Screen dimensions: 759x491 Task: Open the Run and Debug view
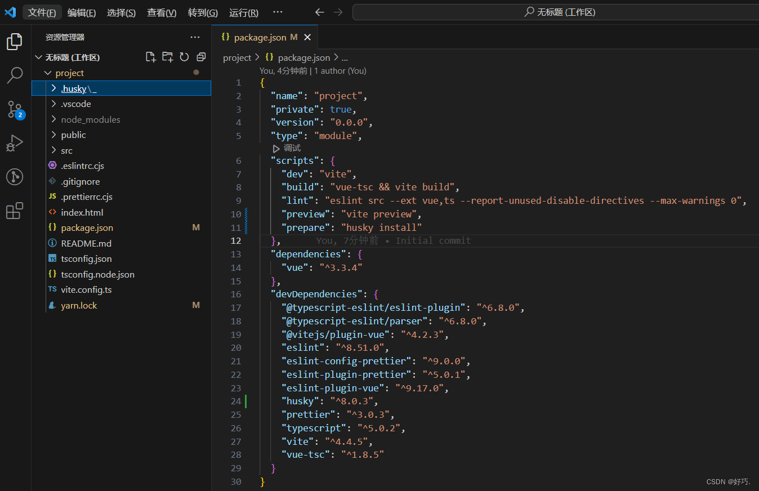click(15, 143)
